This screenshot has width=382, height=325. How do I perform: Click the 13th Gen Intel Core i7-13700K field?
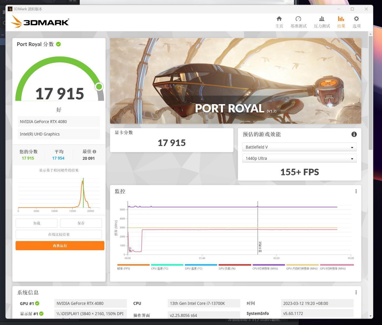tap(204, 303)
